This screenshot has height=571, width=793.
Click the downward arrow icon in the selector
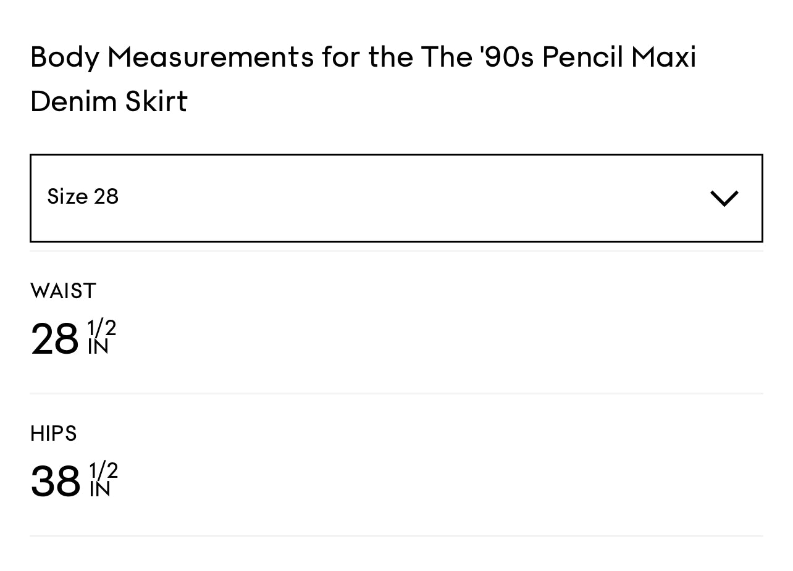pyautogui.click(x=723, y=198)
